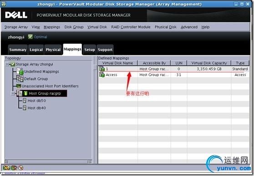Open the Physical Disk menu

click(x=166, y=27)
